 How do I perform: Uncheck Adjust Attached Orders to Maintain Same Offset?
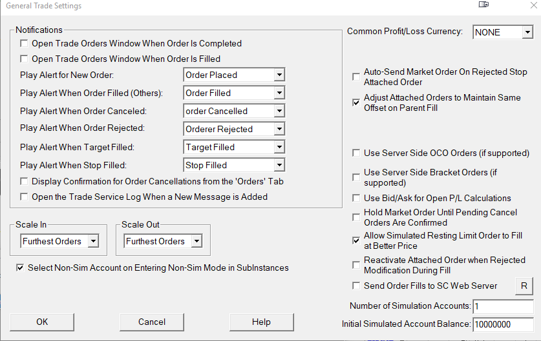(x=356, y=102)
